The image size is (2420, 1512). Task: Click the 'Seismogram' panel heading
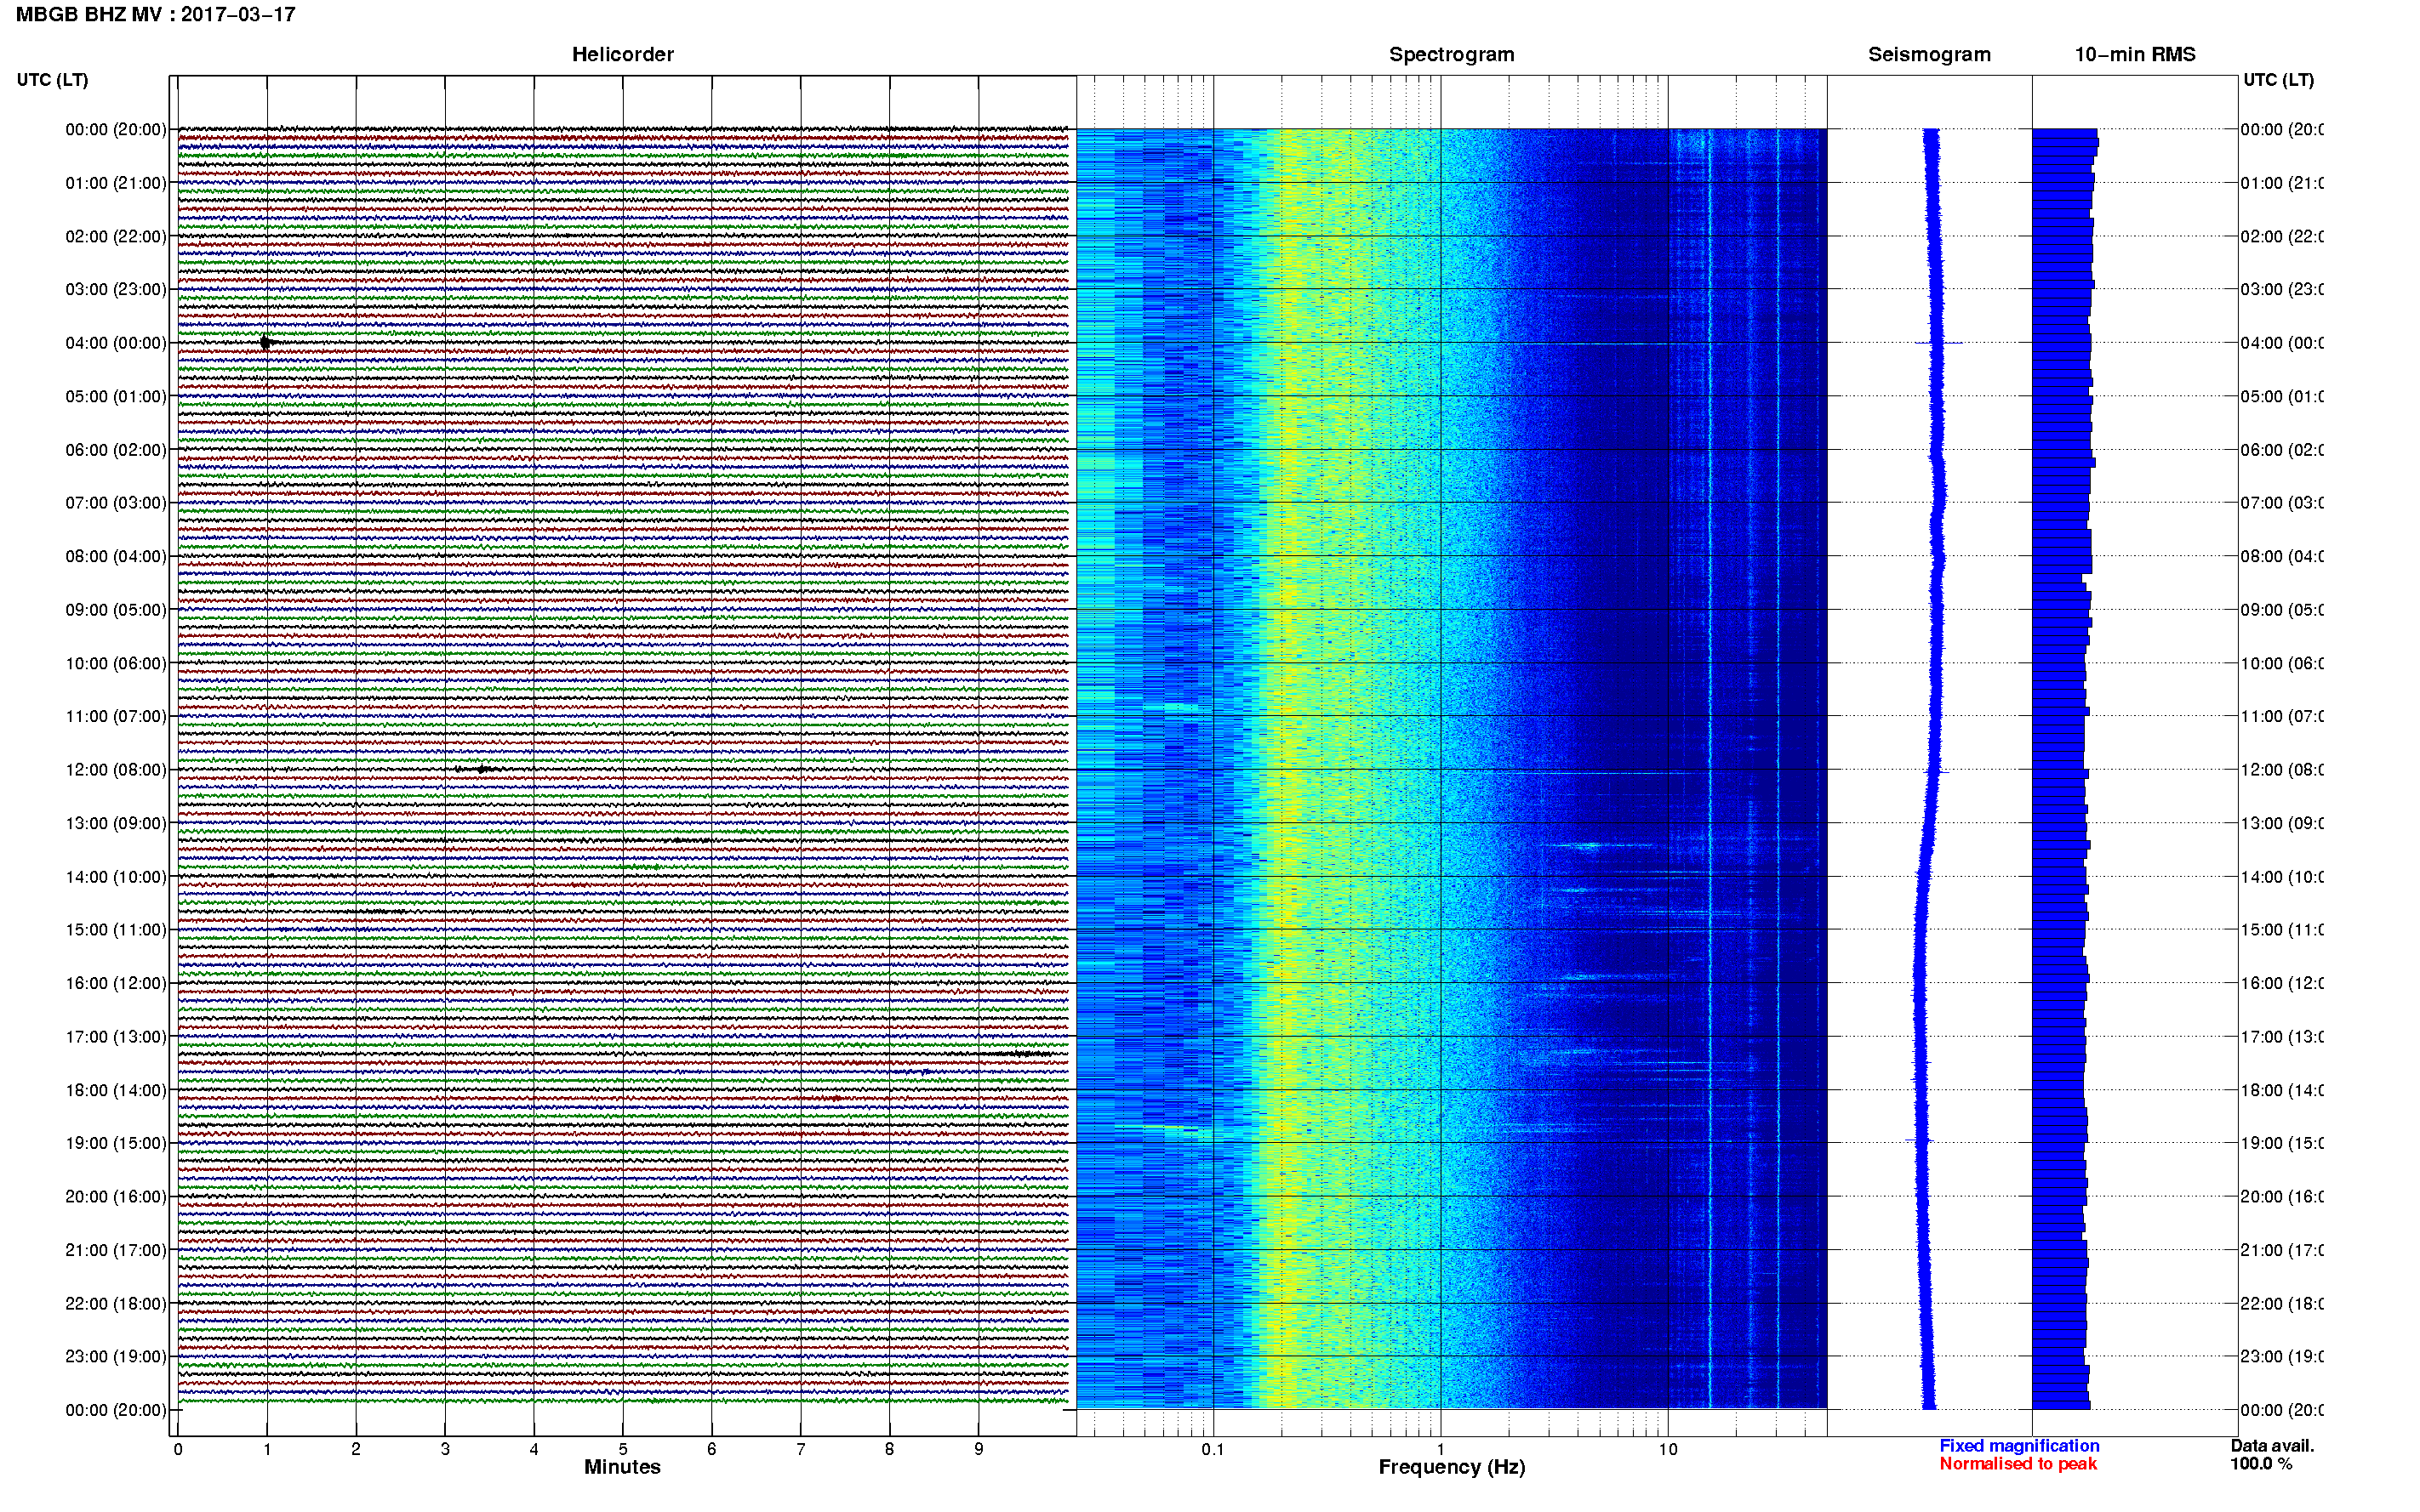pyautogui.click(x=1929, y=54)
